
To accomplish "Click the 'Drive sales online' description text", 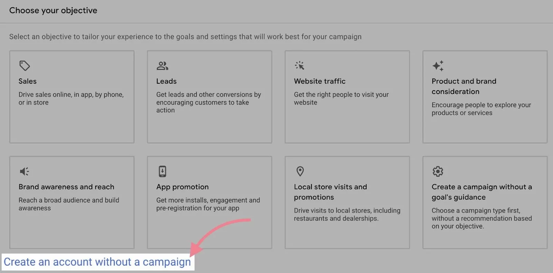I will (x=71, y=98).
